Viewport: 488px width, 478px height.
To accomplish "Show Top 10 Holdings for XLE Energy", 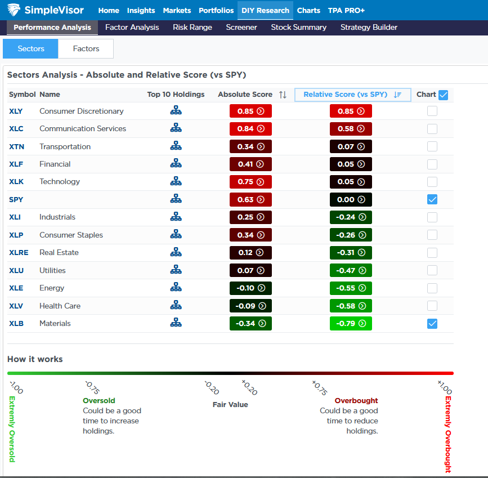I will pos(176,288).
